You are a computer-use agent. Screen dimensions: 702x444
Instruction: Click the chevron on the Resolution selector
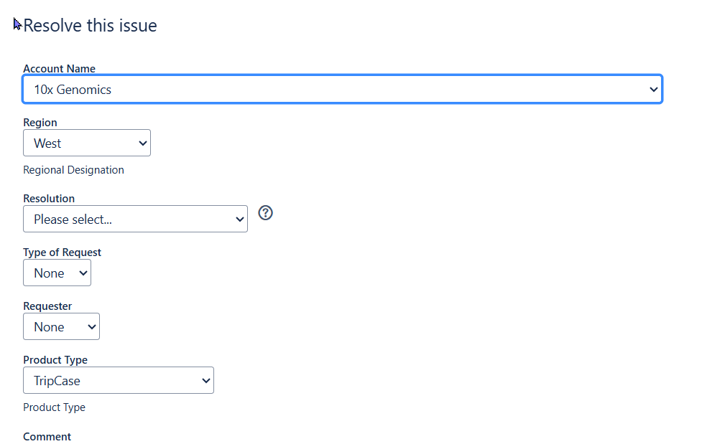[x=239, y=219]
